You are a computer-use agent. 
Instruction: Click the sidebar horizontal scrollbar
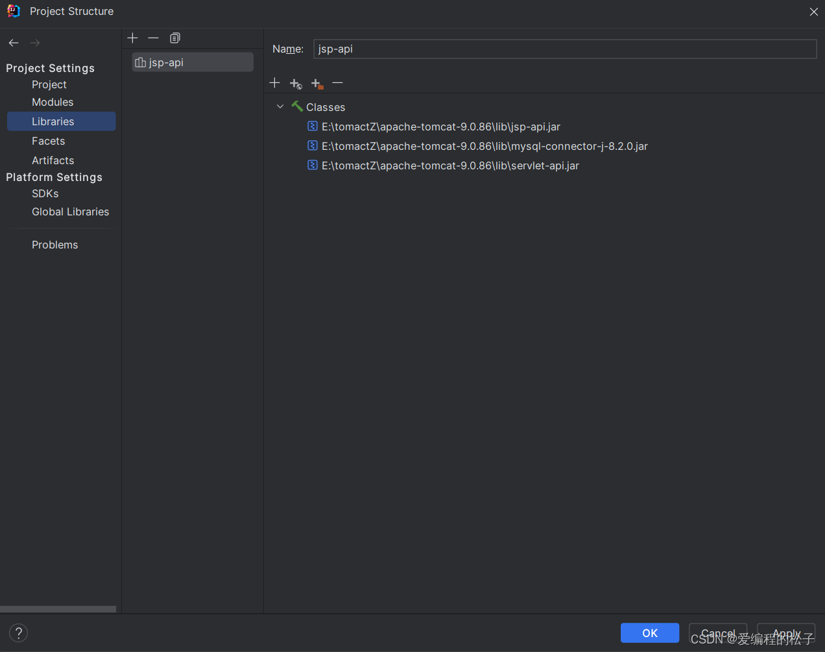(58, 609)
